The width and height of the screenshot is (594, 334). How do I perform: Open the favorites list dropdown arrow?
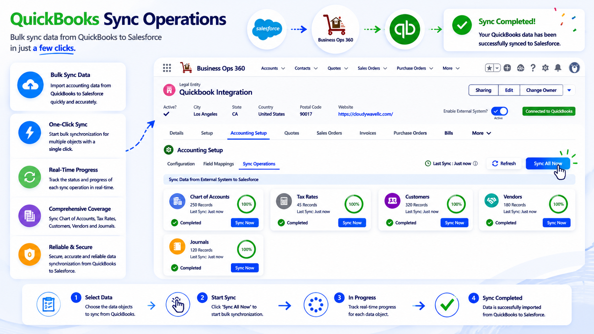click(x=497, y=68)
